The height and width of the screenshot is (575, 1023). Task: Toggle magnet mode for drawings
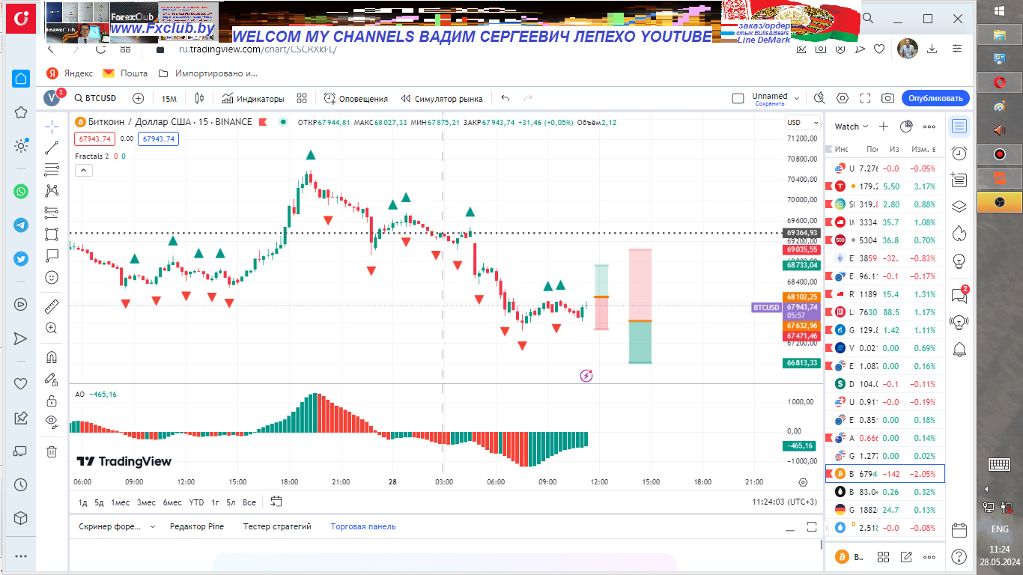coord(52,357)
